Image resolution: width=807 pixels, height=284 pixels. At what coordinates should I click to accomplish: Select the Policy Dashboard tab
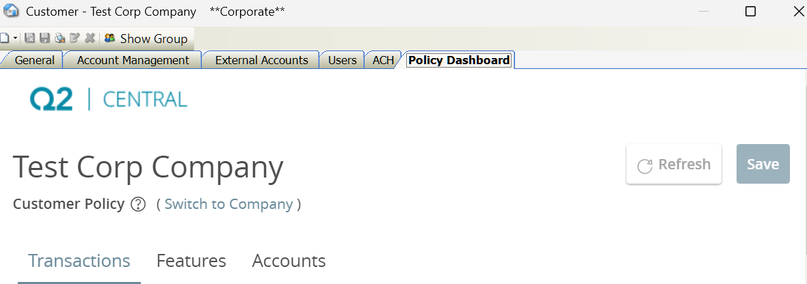click(x=459, y=60)
